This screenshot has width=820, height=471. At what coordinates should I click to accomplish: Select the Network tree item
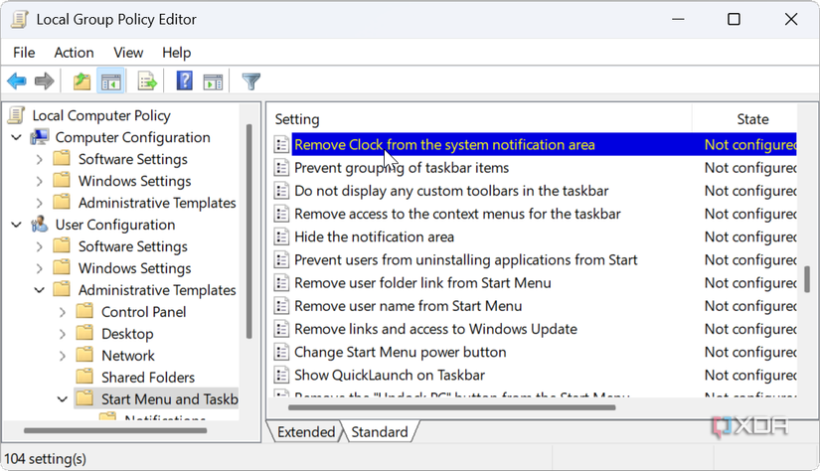pyautogui.click(x=128, y=356)
